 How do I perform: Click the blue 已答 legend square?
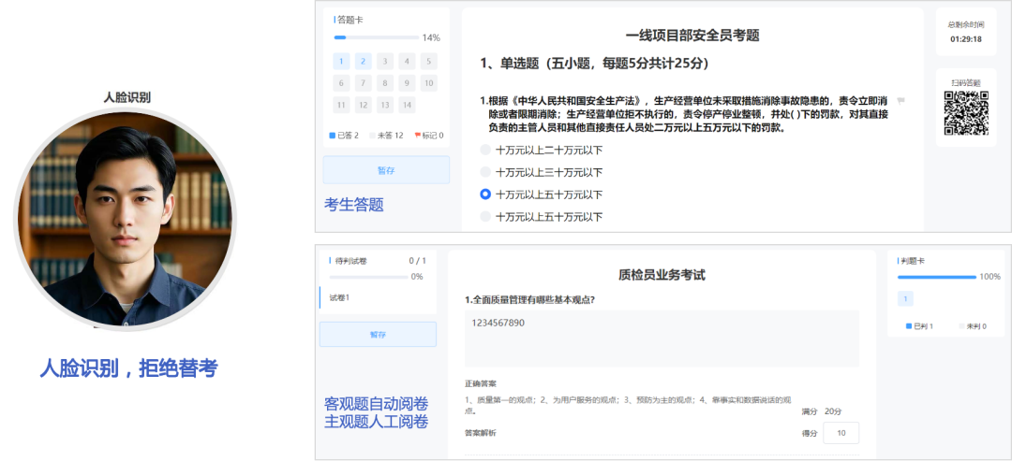coord(333,136)
